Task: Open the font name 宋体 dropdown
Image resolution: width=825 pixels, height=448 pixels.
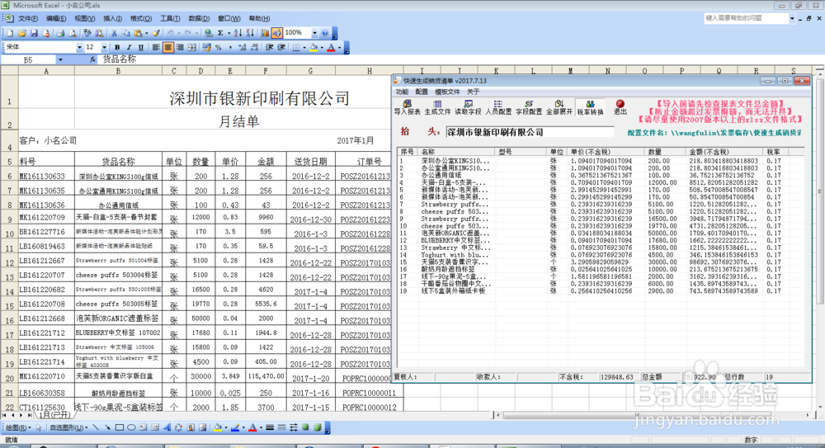Action: click(x=79, y=47)
